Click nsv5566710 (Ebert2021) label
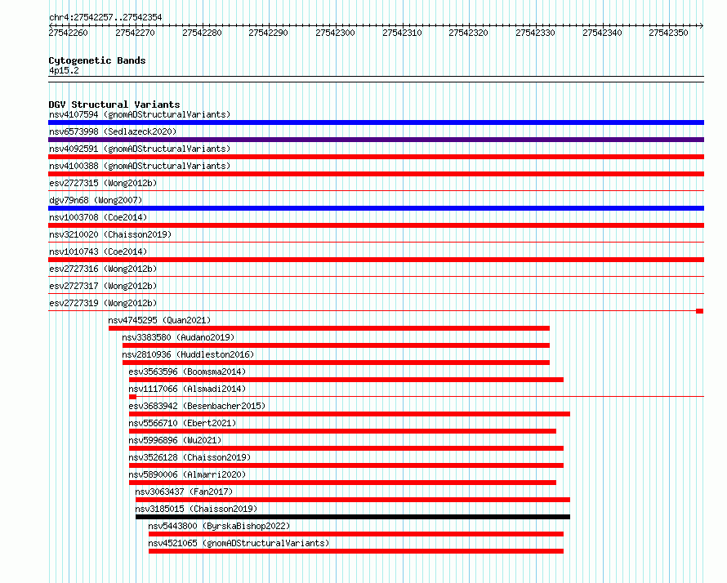This screenshot has height=583, width=727. pyautogui.click(x=182, y=423)
